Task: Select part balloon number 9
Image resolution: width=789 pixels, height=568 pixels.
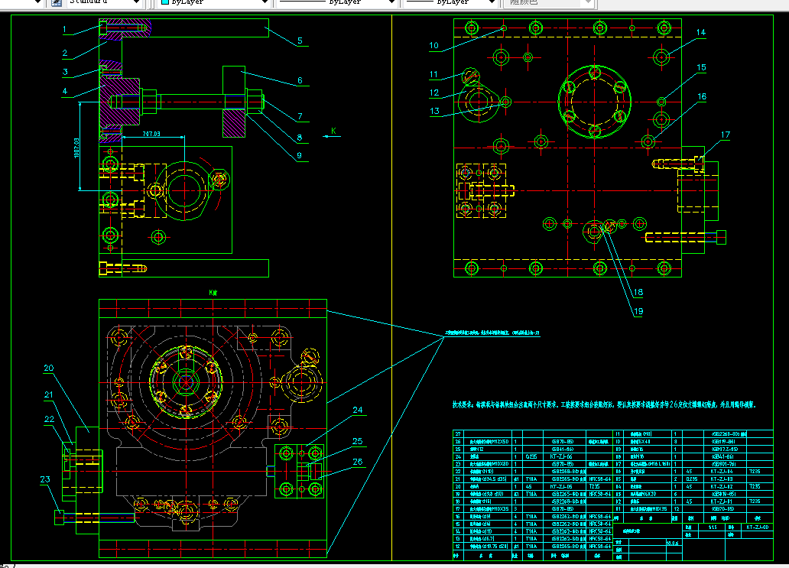Action: point(300,155)
